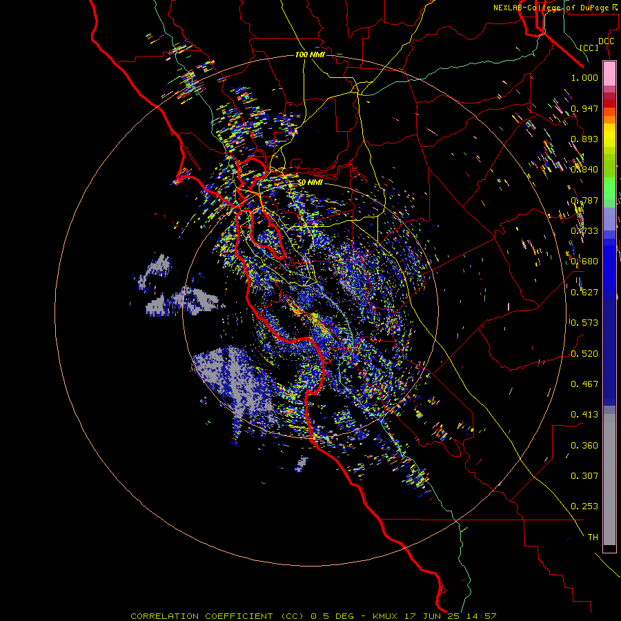621x621 pixels.
Task: Select the 0.733 legend value
Action: click(584, 231)
